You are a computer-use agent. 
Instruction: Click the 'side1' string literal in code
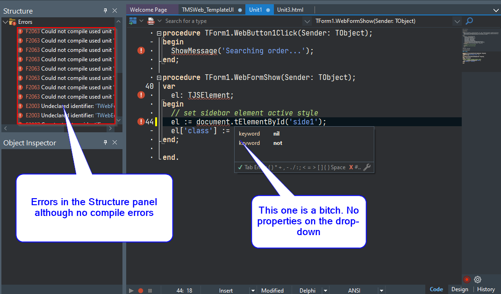303,122
